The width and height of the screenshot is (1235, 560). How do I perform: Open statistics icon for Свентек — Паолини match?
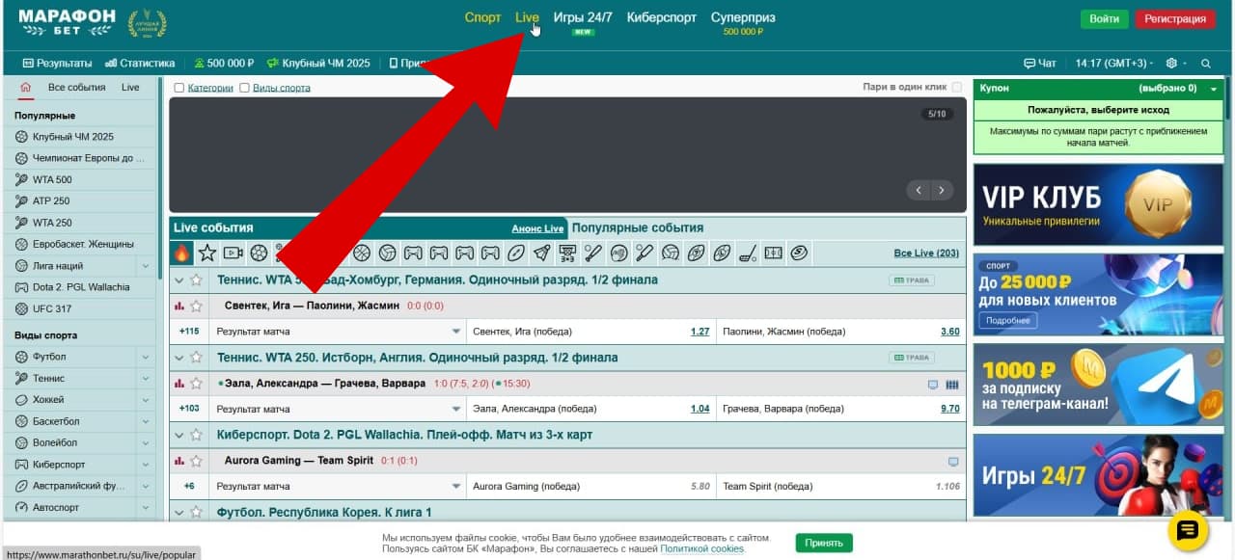(x=179, y=307)
